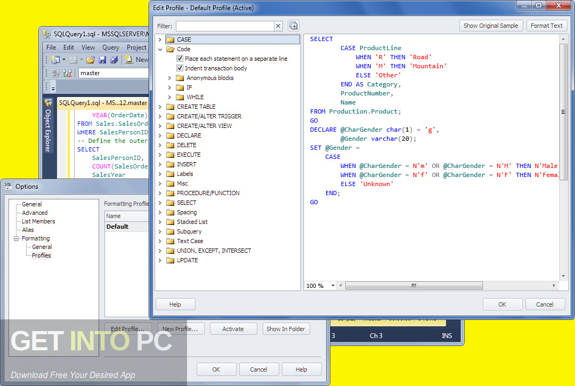Switch to SQLQuery1.sql document tab
Screen dimensions: 575x386
(103, 103)
